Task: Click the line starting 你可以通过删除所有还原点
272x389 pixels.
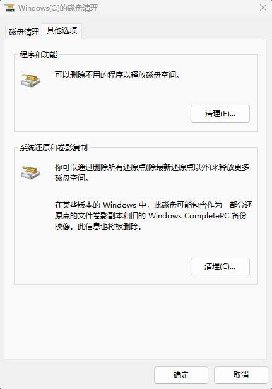Action: point(151,167)
